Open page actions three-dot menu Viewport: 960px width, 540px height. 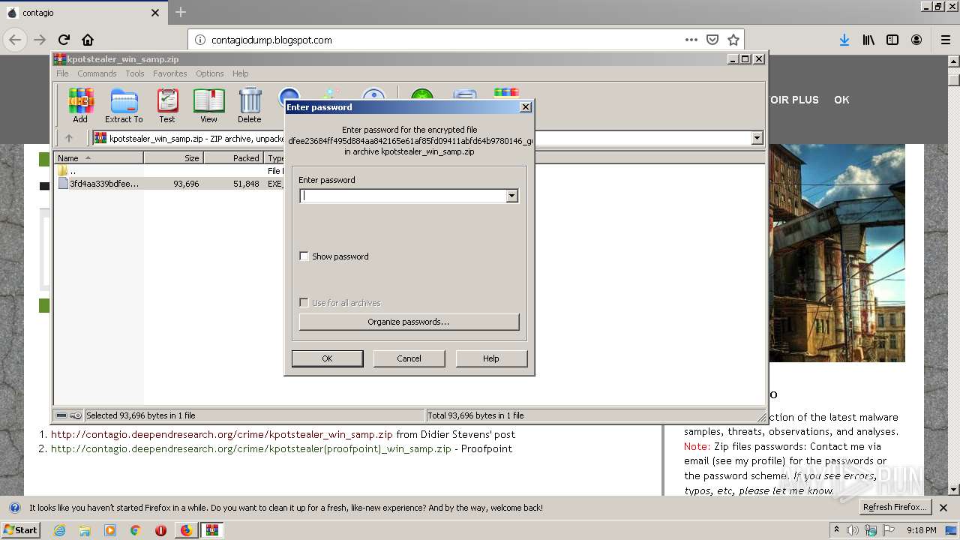click(691, 40)
